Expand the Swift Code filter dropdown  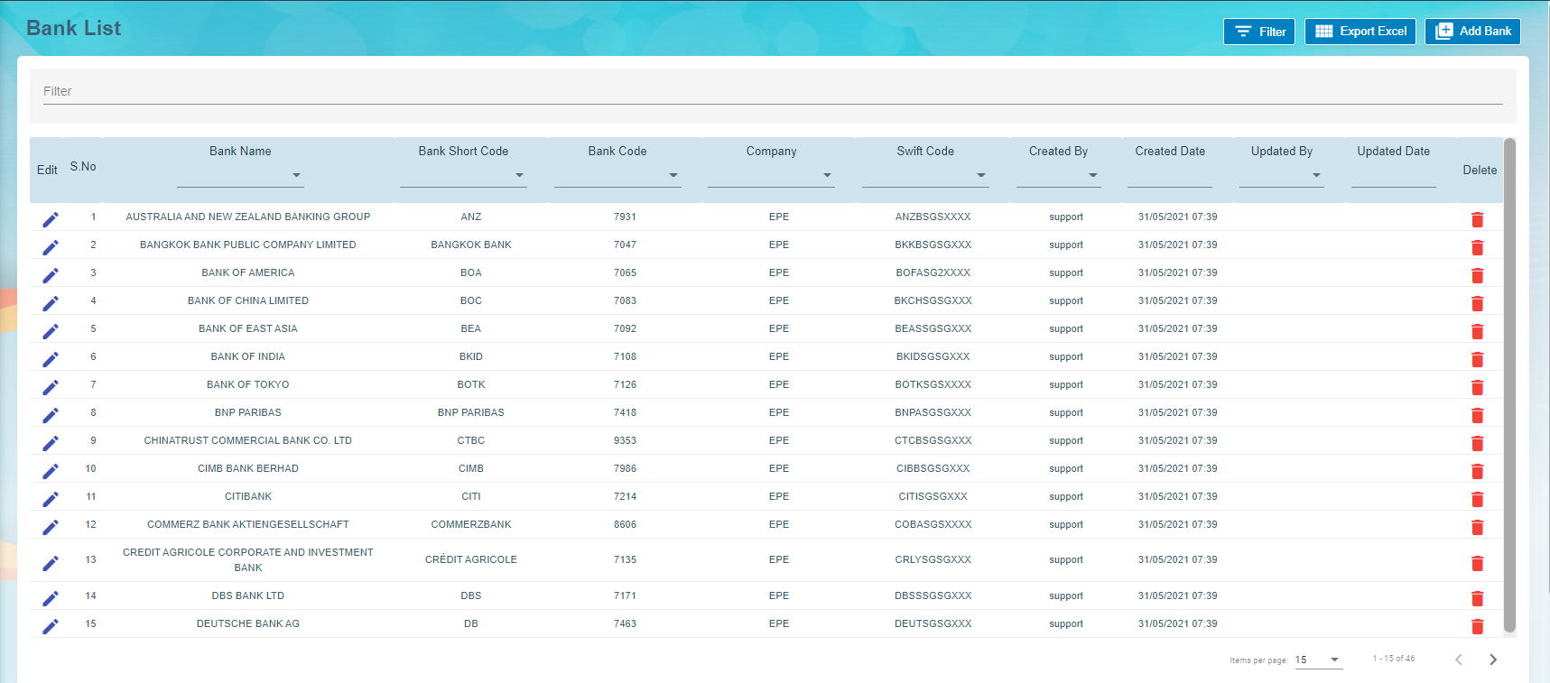point(925,175)
